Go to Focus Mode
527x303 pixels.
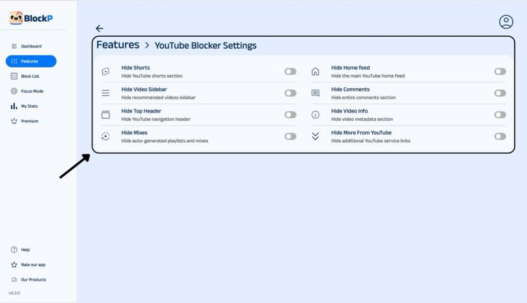coord(31,91)
